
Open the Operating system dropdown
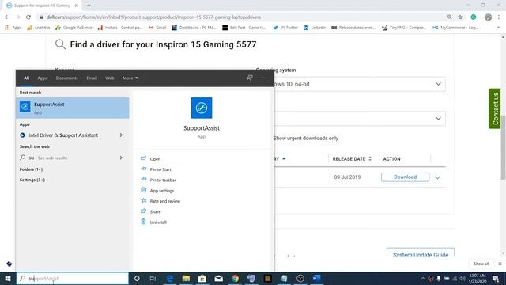[360, 84]
